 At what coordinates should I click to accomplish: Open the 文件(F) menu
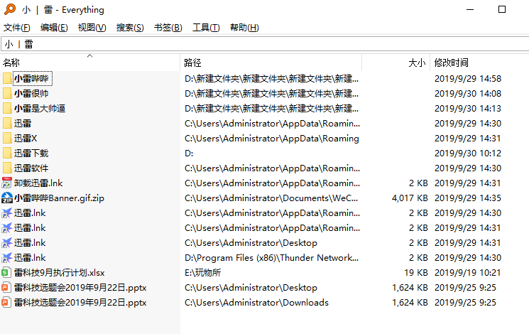[x=16, y=27]
